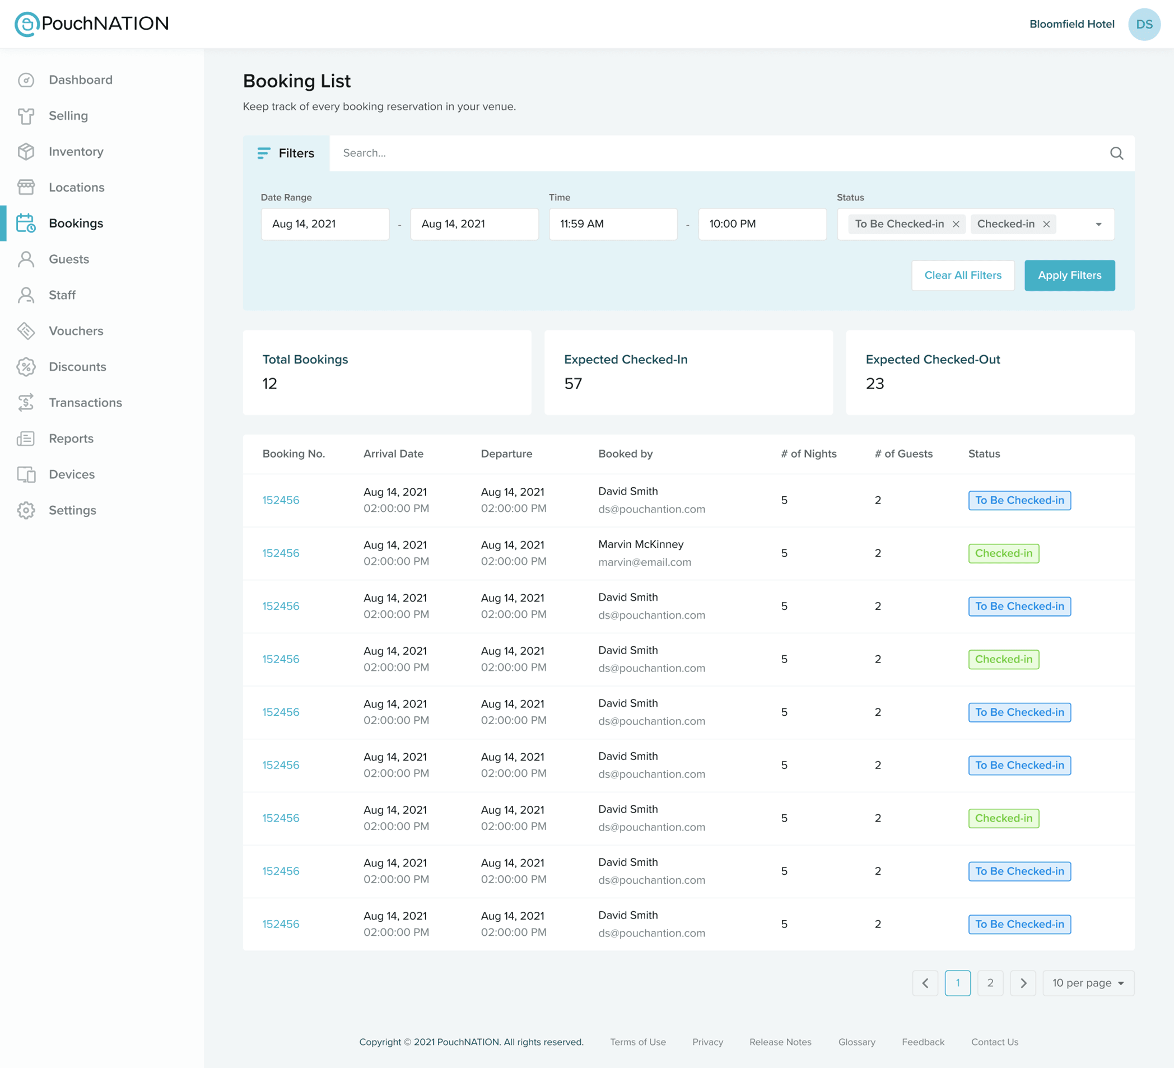Viewport: 1174px width, 1068px height.
Task: Open Inventory via the box icon
Action: coord(26,151)
